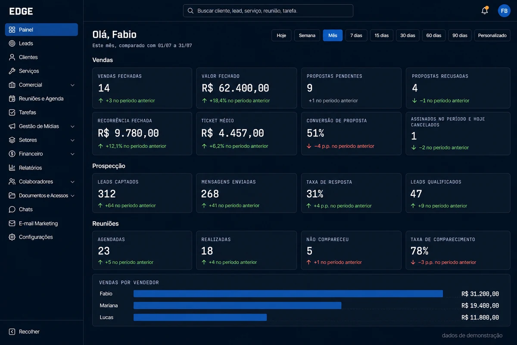The width and height of the screenshot is (517, 345).
Task: Choose the 30 dias range
Action: (x=408, y=35)
